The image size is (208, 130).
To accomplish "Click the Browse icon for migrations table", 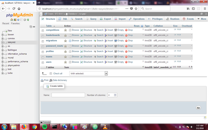I will (x=70, y=41).
